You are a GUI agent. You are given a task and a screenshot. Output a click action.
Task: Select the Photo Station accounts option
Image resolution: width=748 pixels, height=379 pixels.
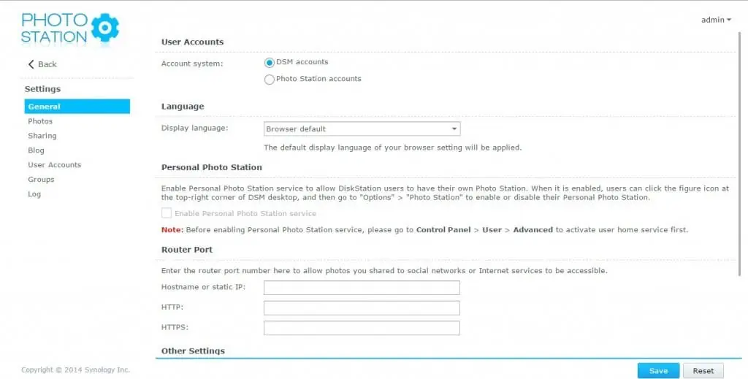click(x=270, y=80)
